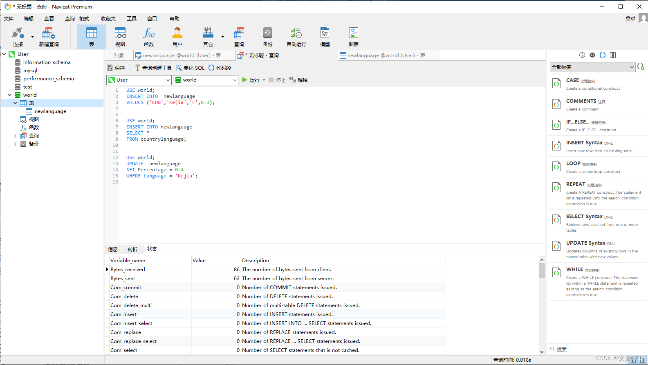648x365 pixels.
Task: Click the CASE snippet entry
Action: [x=598, y=84]
